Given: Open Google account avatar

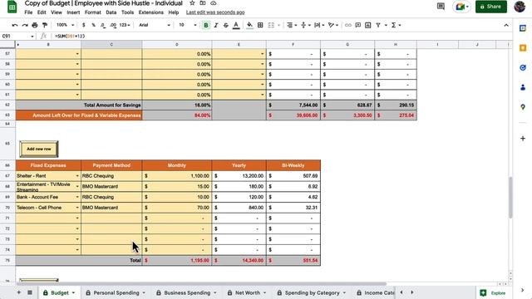Looking at the screenshot, I should click(x=520, y=7).
